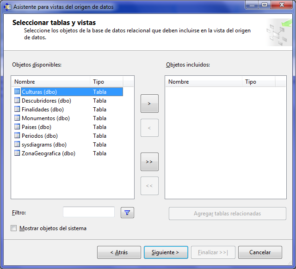Click Nombre header in Objetos incluidos

[x=204, y=82]
